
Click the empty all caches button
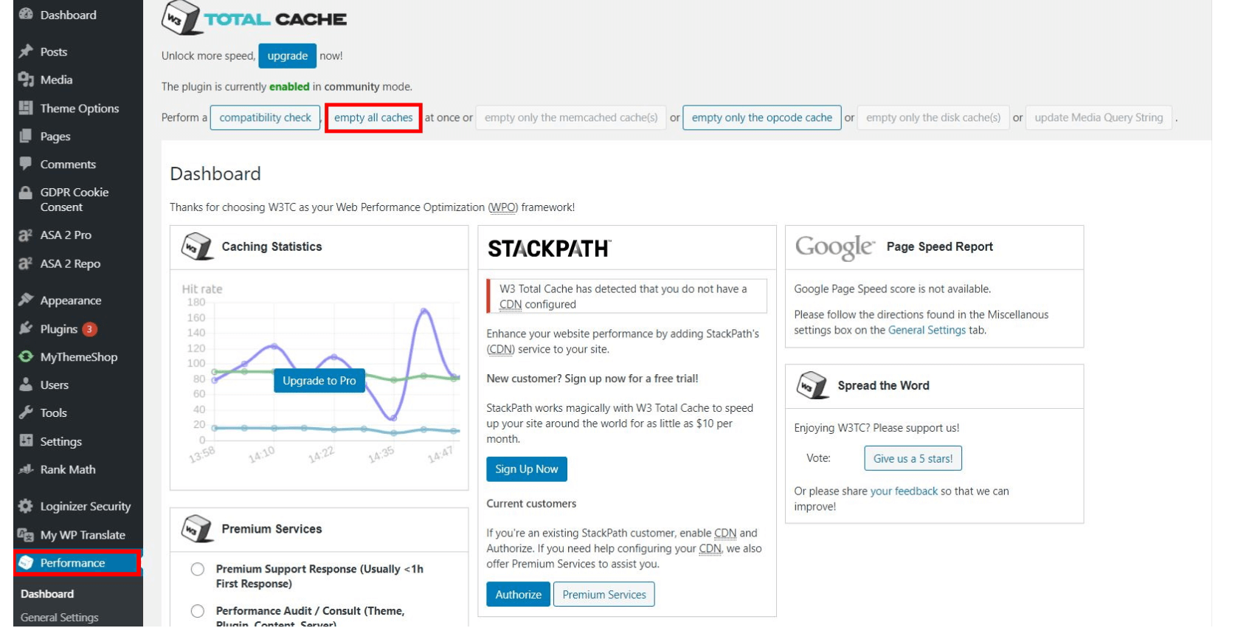click(373, 117)
